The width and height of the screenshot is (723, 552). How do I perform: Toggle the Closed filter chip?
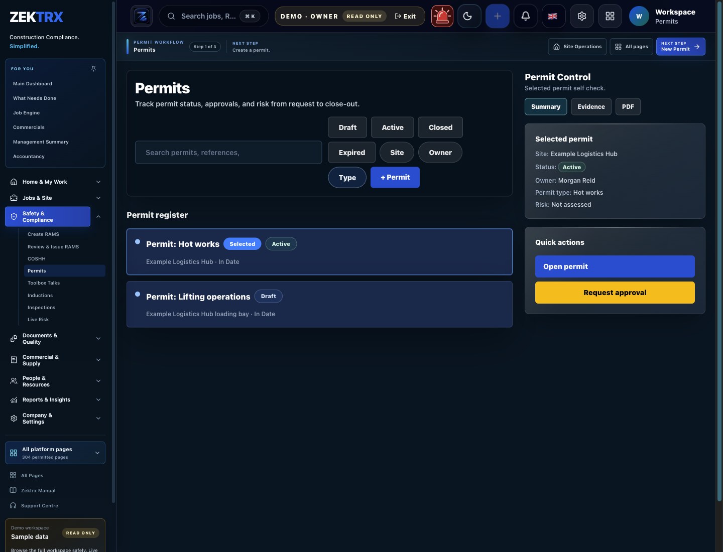click(440, 127)
